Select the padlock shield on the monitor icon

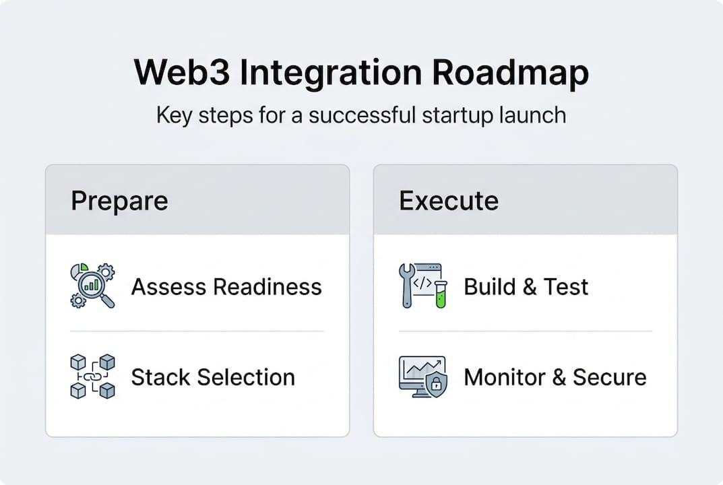(437, 386)
